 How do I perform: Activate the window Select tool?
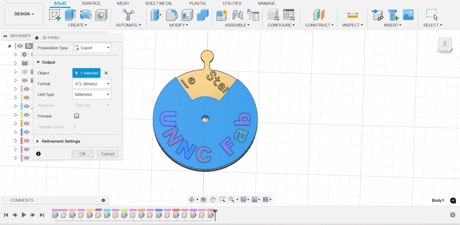click(x=432, y=15)
